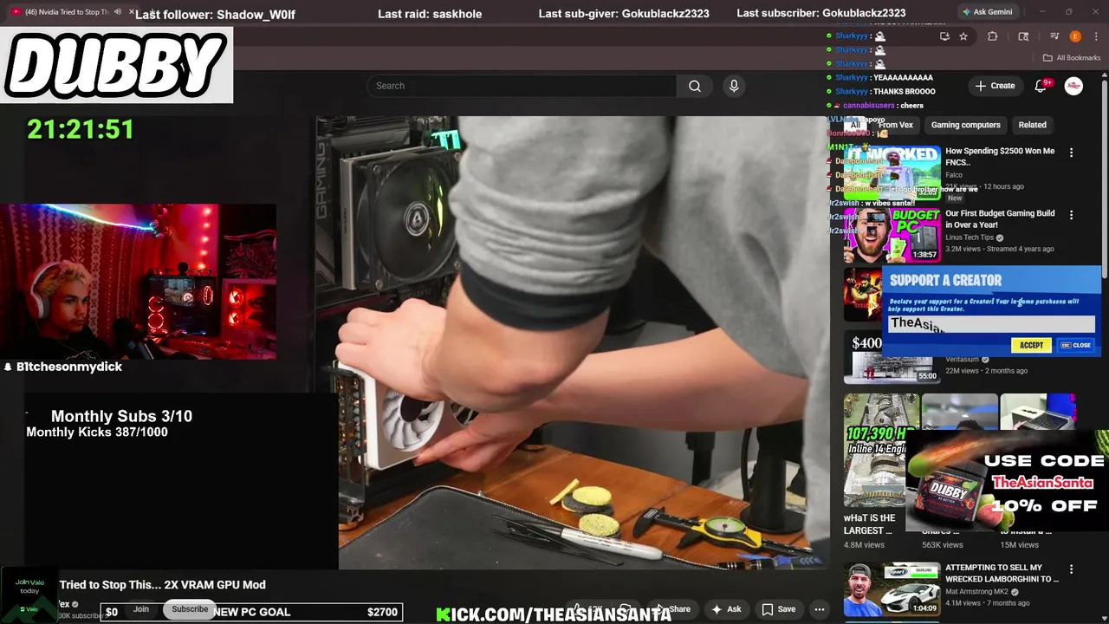Click the Join channel button
The width and height of the screenshot is (1109, 624).
[x=140, y=609]
